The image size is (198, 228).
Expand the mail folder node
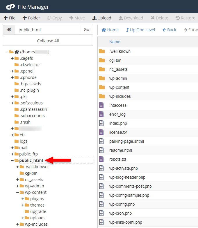coord(12,148)
